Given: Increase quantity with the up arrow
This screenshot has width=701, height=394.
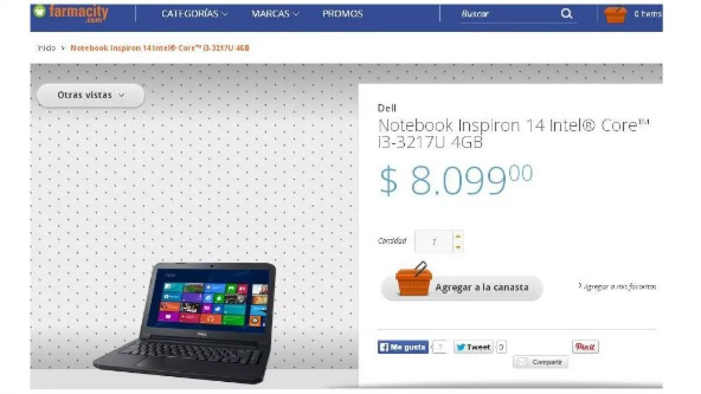Looking at the screenshot, I should click(x=458, y=236).
